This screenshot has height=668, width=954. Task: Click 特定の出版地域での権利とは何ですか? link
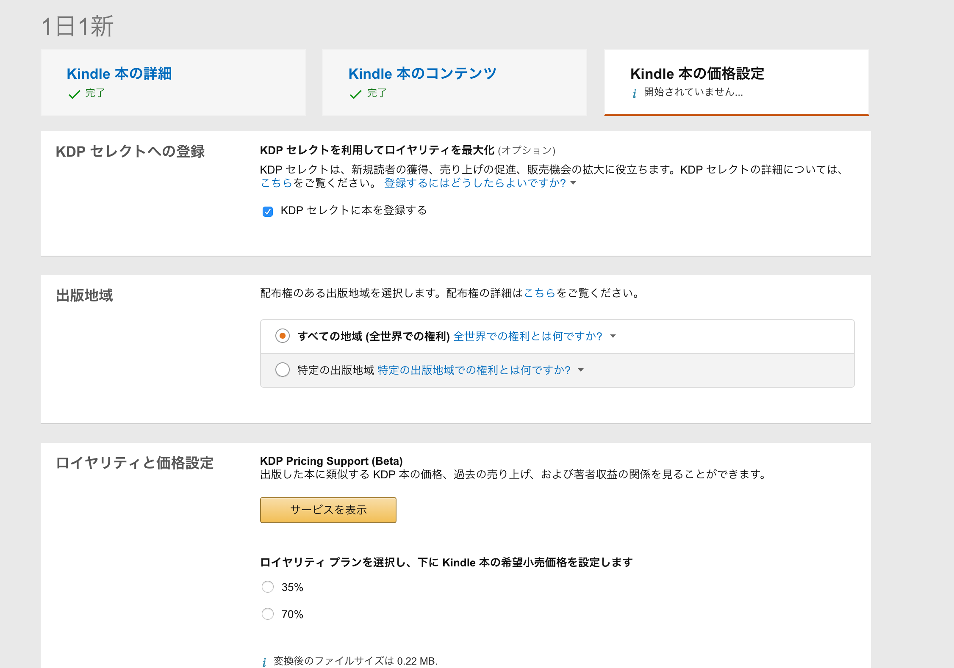tap(474, 370)
